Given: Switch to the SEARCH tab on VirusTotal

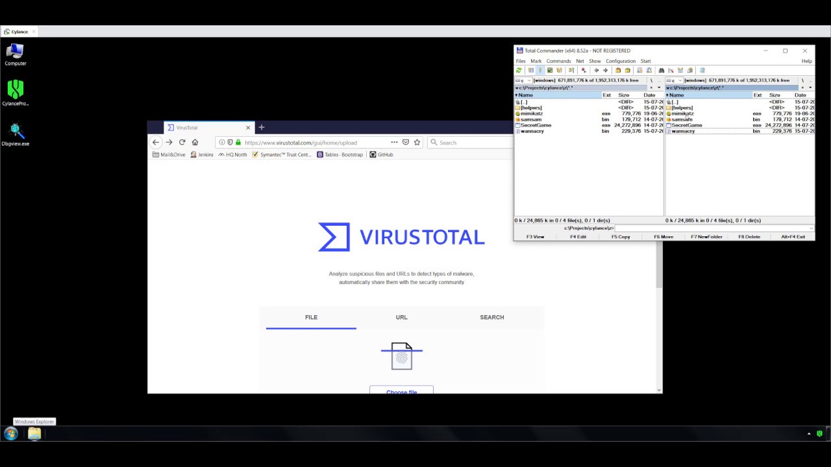Looking at the screenshot, I should [x=491, y=317].
